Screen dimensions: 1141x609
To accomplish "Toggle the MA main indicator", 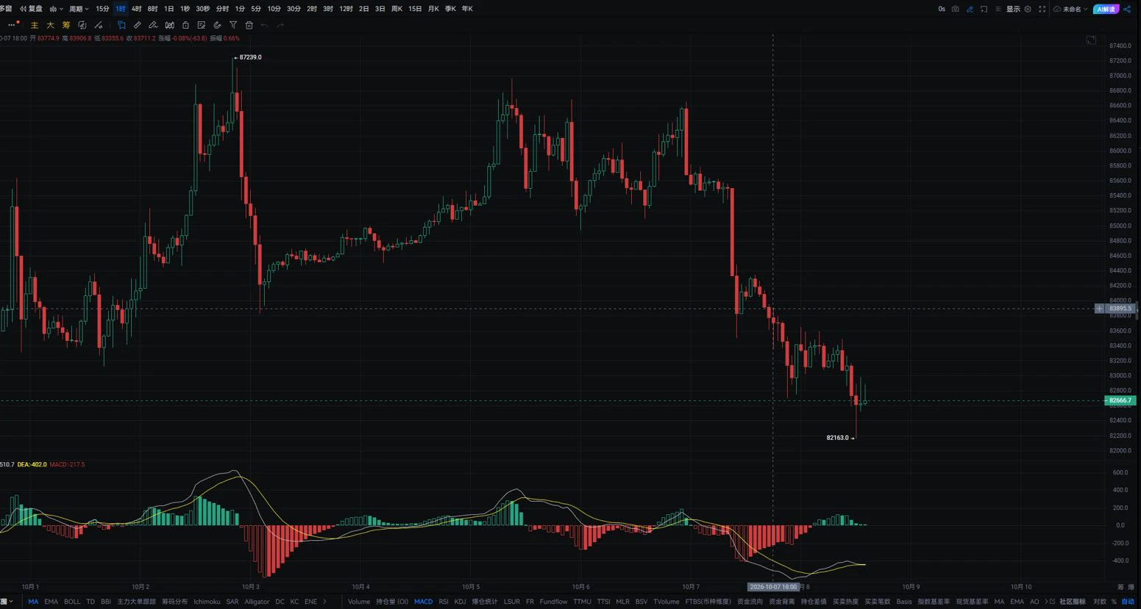I will click(33, 602).
